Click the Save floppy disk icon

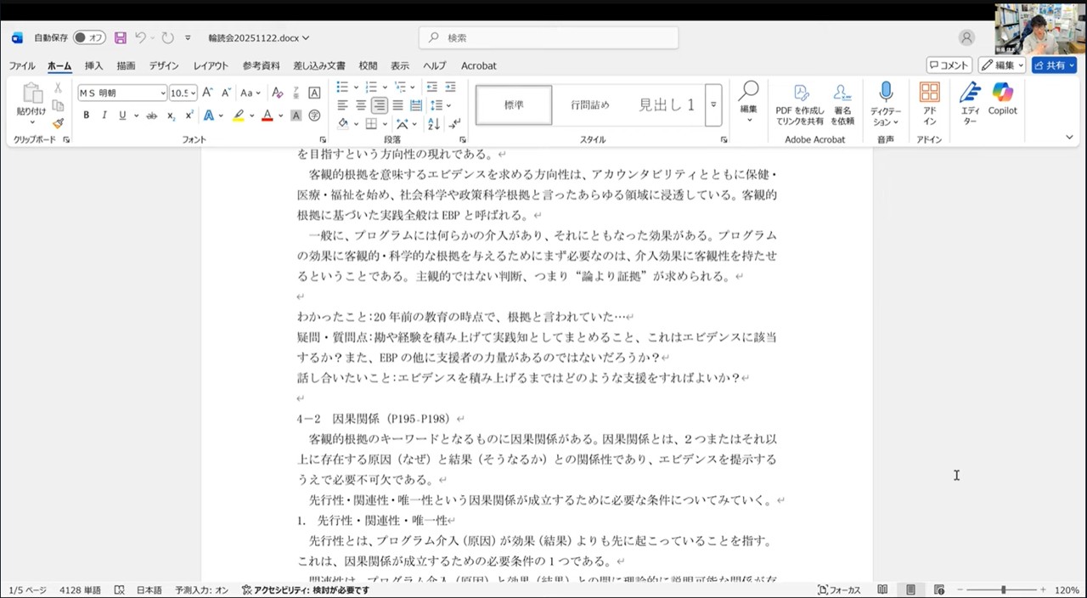(x=120, y=38)
